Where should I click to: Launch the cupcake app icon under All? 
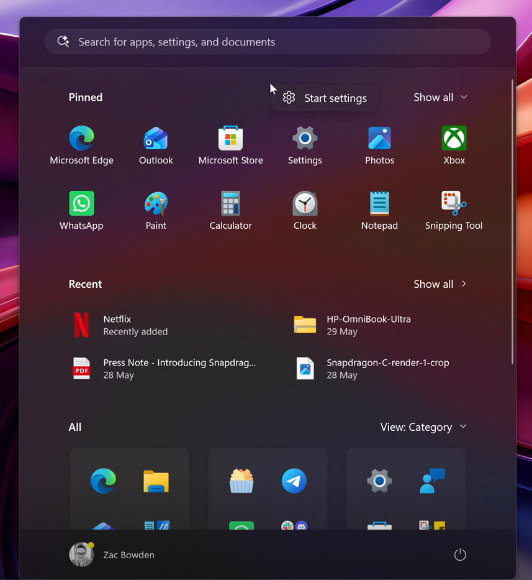tap(241, 481)
